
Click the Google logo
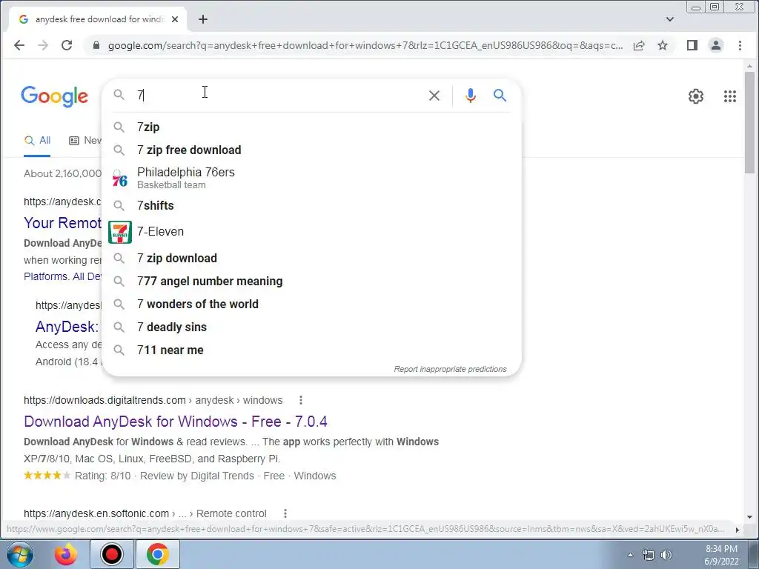click(54, 96)
